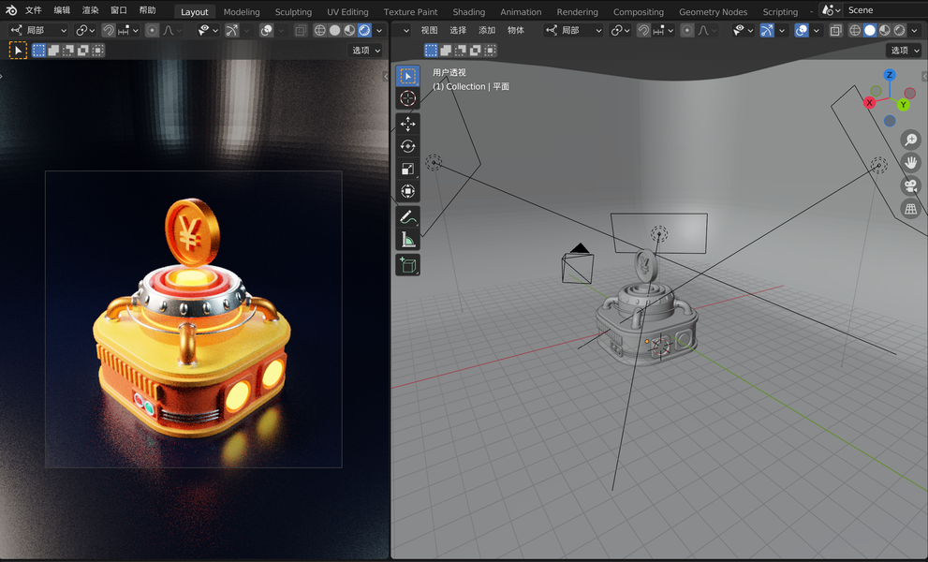Toggle proportional editing in right viewport header
The width and height of the screenshot is (928, 562).
pos(687,30)
